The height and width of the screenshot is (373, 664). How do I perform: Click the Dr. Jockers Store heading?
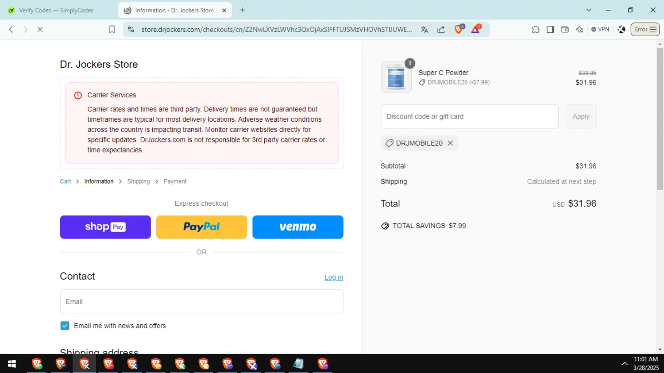(x=99, y=64)
